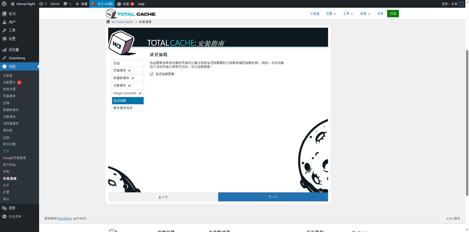
Task: Expand the 信息 dropdown in plugin header
Action: [365, 14]
